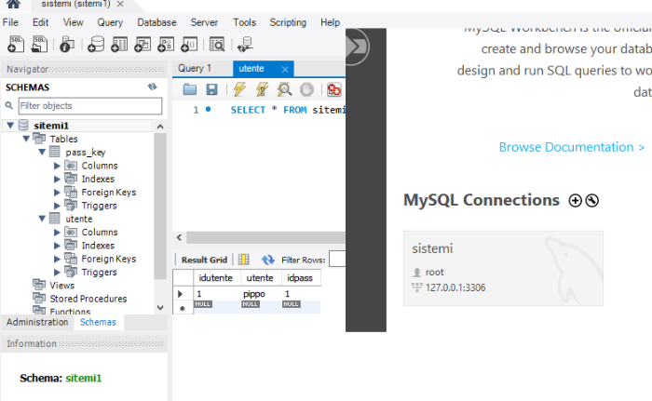Open the home tab icon

[x=14, y=4]
